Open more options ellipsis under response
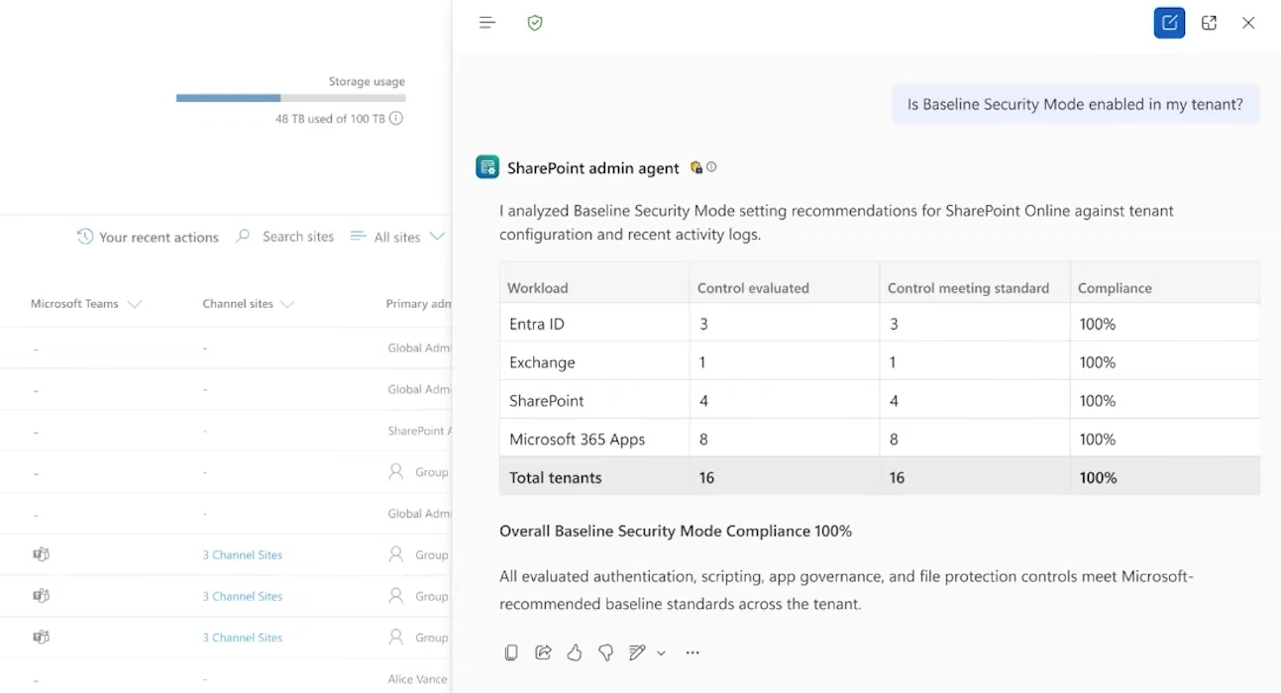Image resolution: width=1281 pixels, height=693 pixels. coord(693,652)
